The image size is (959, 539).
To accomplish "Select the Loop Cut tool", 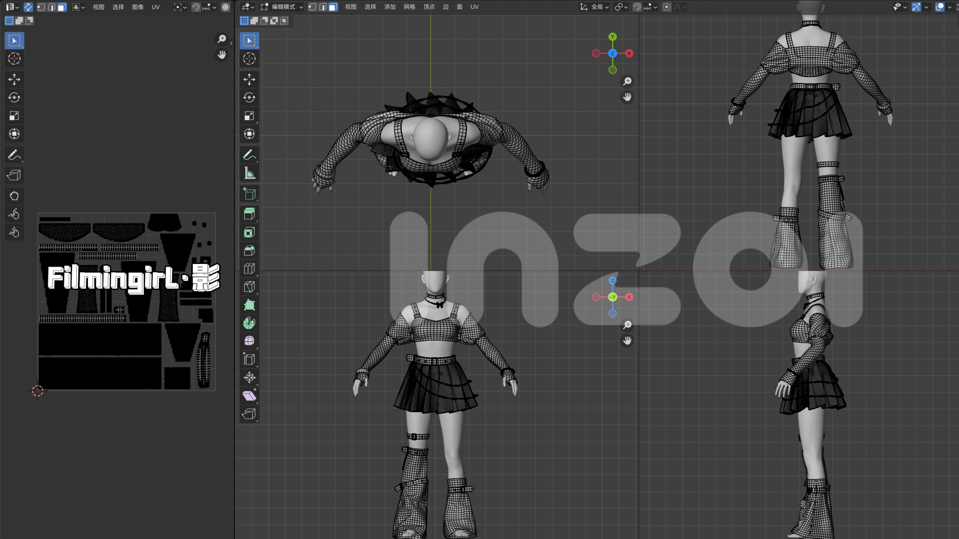I will point(249,269).
